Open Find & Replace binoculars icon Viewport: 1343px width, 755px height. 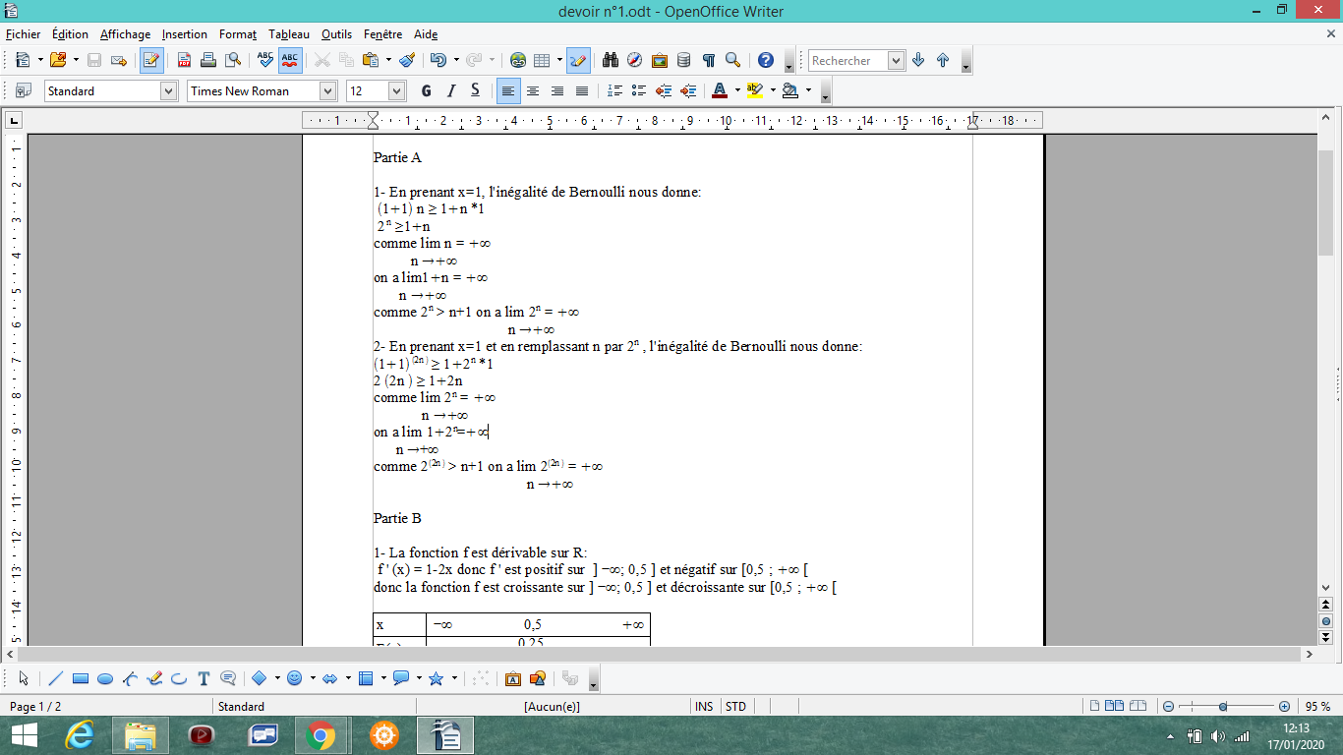611,60
